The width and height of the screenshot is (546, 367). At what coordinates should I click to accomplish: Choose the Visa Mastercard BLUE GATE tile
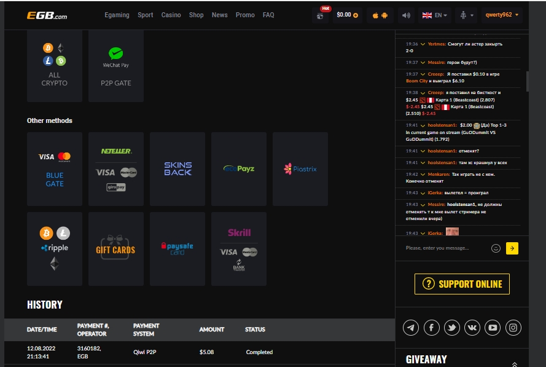click(x=55, y=169)
